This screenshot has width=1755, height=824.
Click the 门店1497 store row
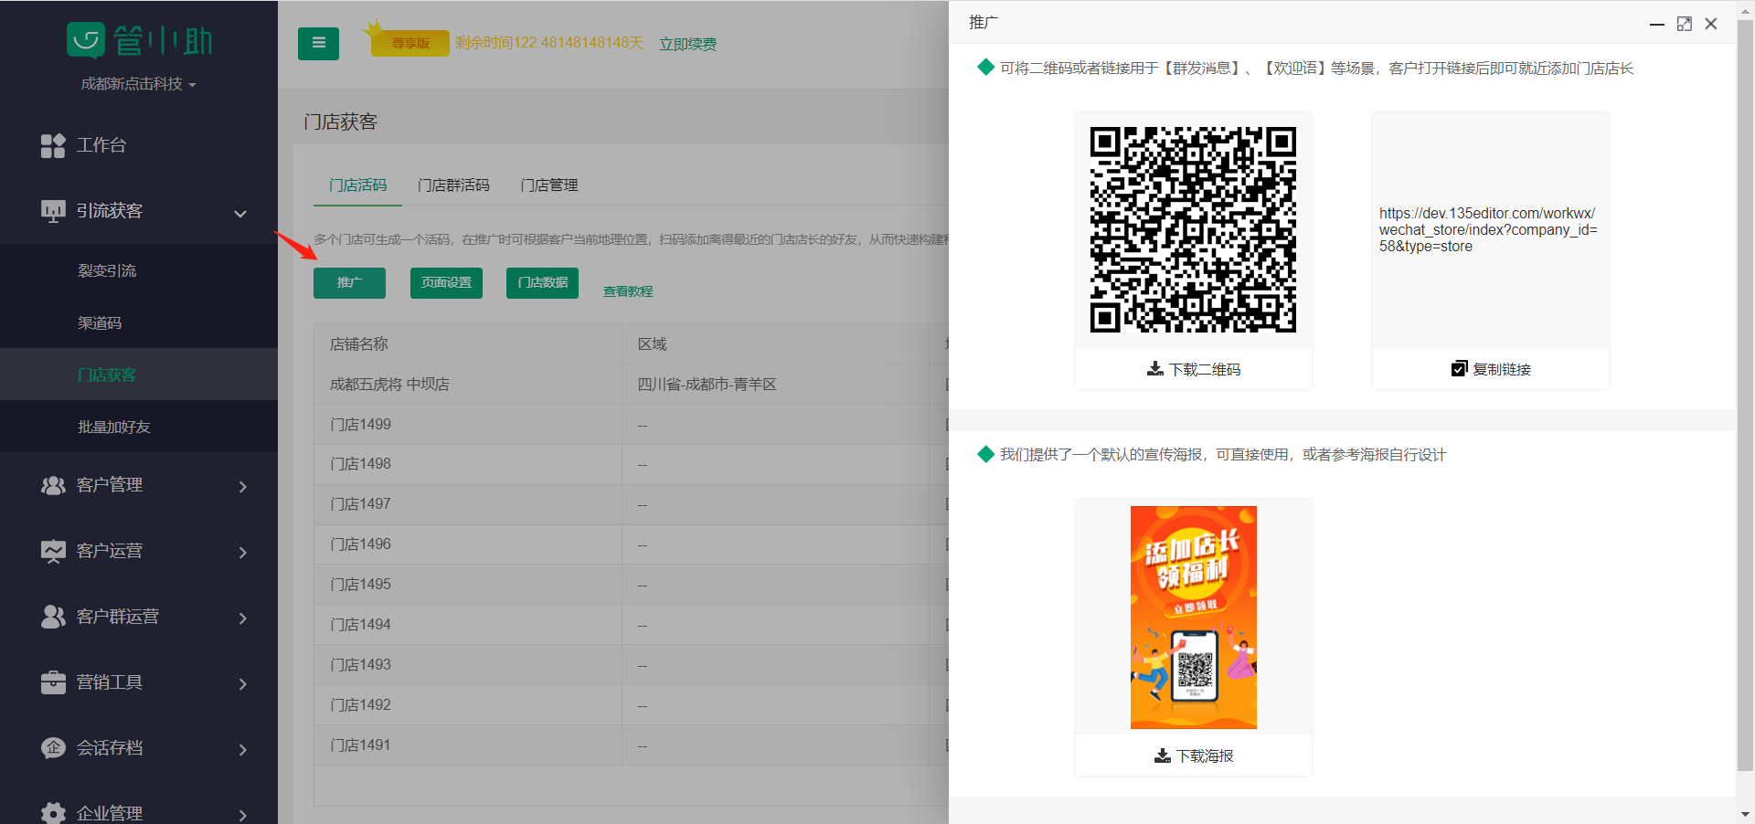pos(631,504)
